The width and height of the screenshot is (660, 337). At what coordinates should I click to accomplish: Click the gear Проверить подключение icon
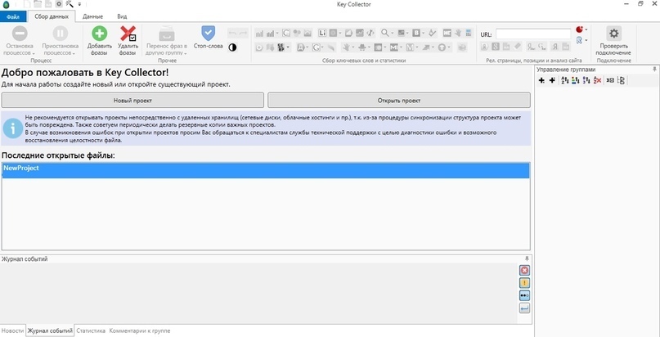coord(613,34)
